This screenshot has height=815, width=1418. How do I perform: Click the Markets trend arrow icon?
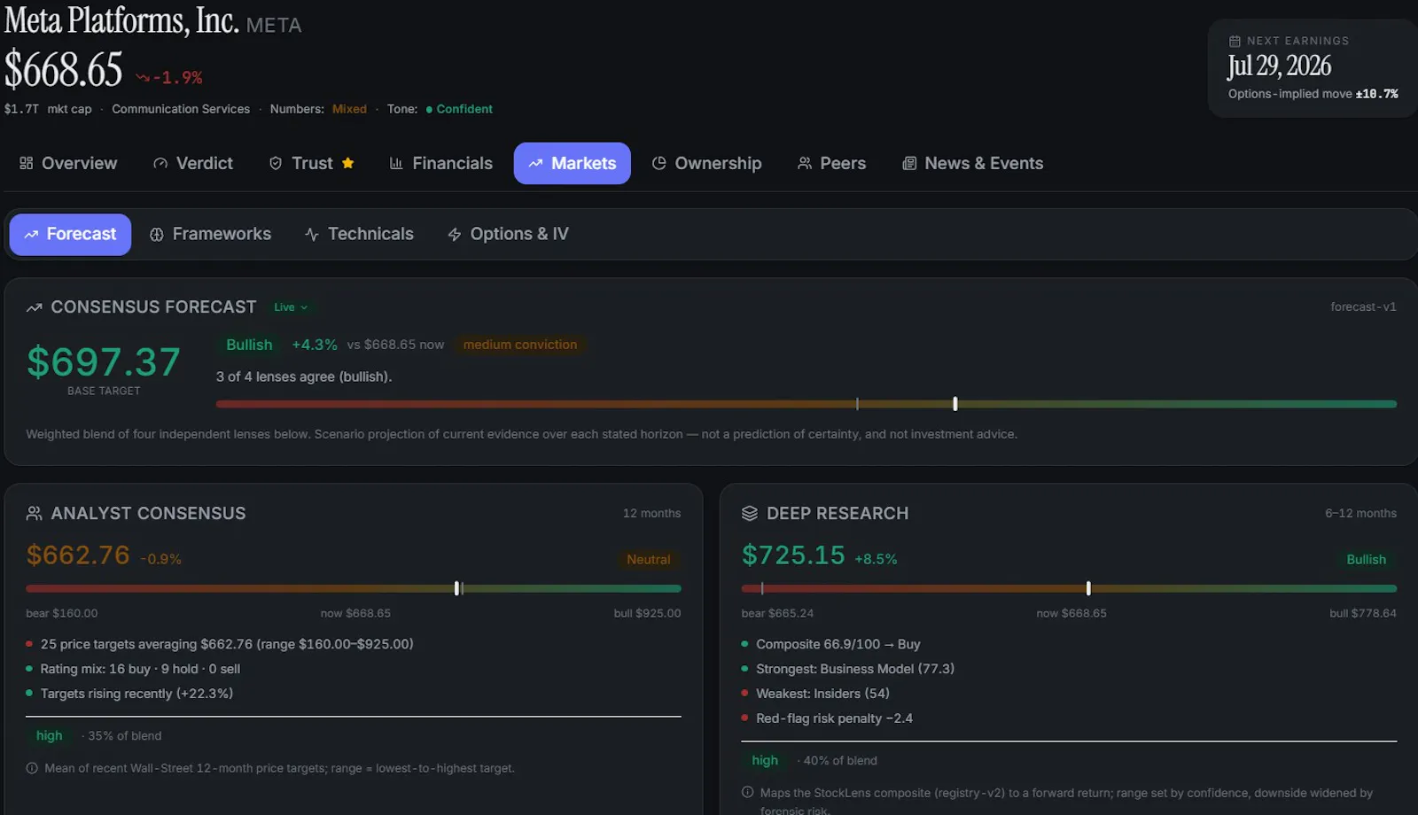point(535,163)
